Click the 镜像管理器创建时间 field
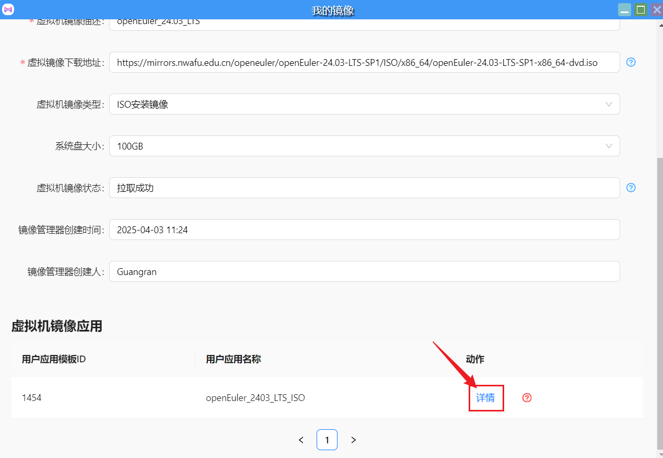 [x=365, y=230]
